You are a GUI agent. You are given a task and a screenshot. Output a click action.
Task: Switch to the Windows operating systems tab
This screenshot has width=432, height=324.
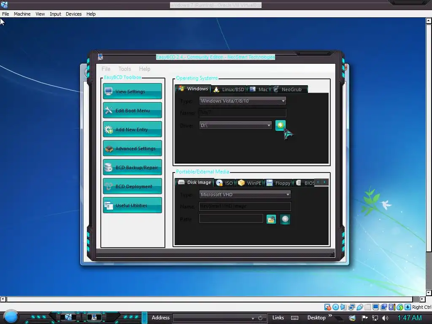click(193, 89)
